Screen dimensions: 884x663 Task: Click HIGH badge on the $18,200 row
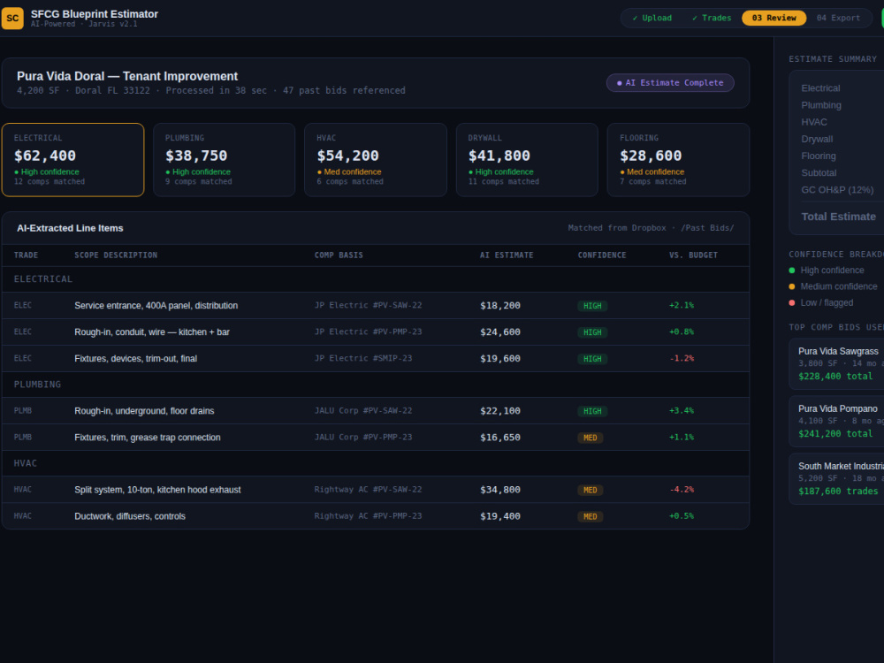pos(592,306)
